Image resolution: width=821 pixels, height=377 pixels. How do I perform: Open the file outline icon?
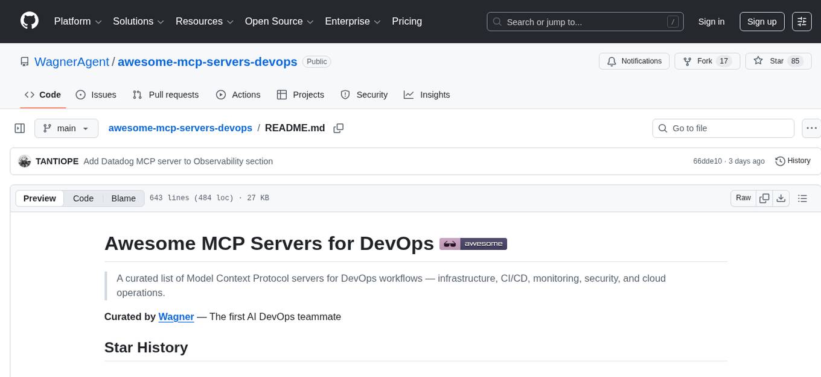[x=802, y=198]
